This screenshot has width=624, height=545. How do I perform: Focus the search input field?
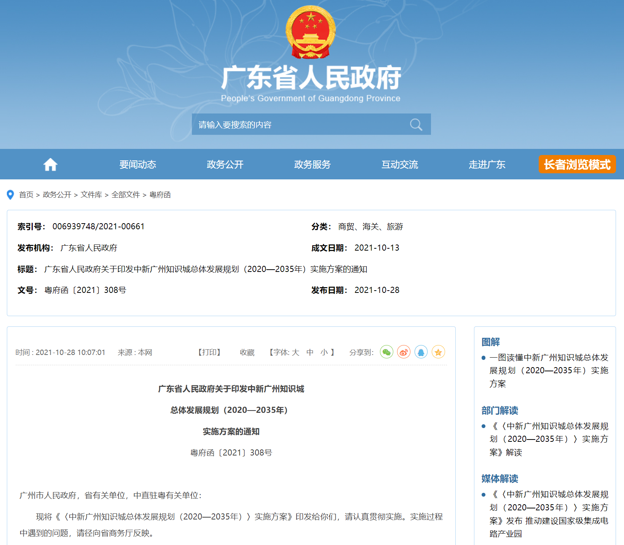click(x=297, y=125)
